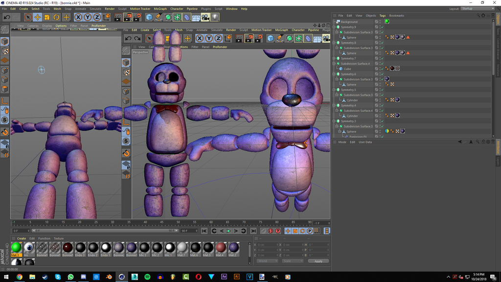This screenshot has width=501, height=282.
Task: Select the Live Selection tool
Action: [x=28, y=17]
